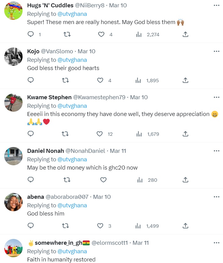The height and width of the screenshot is (263, 223).
Task: Retweet Kojo's 'God bless their good hearts' post
Action: [x=65, y=80]
